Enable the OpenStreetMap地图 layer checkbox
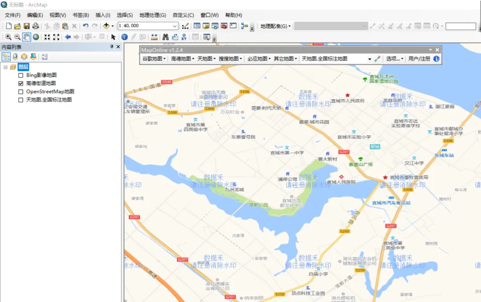This screenshot has width=481, height=302. pyautogui.click(x=20, y=92)
